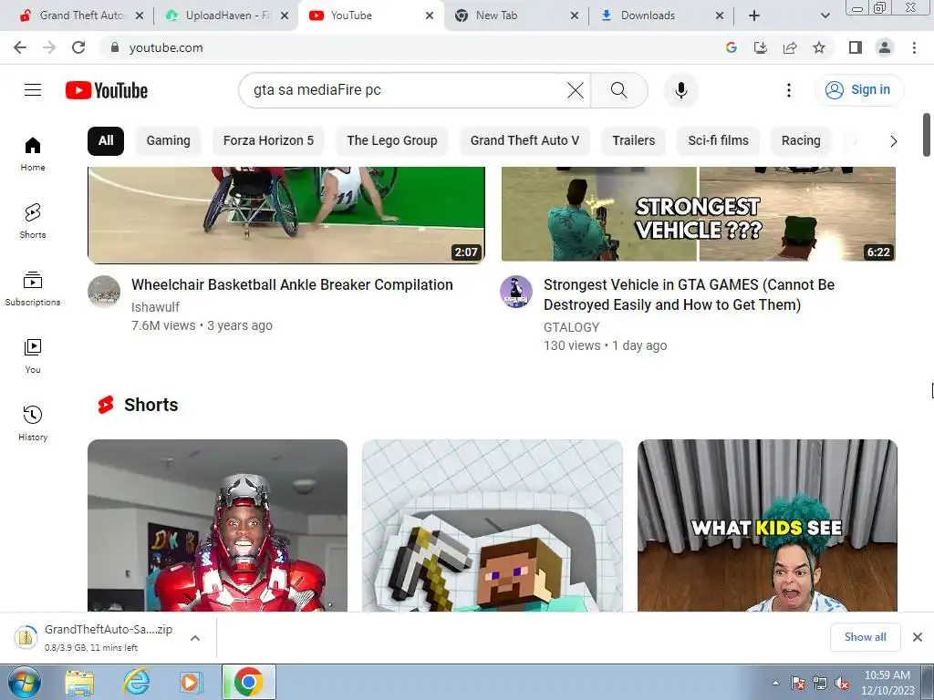
Task: Click Show all downloads
Action: (865, 637)
